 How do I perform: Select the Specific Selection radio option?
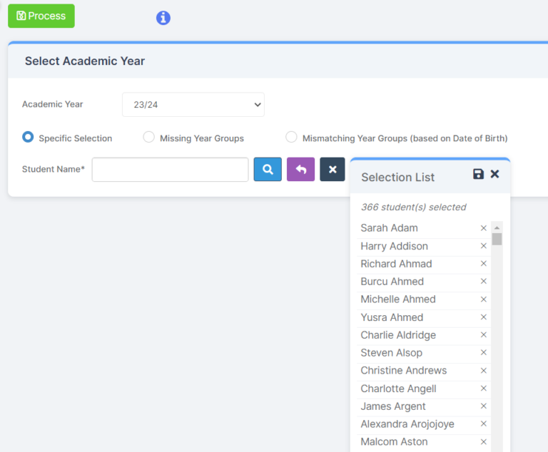click(x=28, y=137)
